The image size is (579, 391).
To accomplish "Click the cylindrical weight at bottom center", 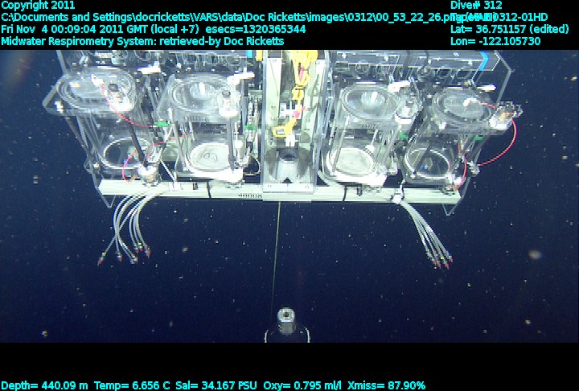I will [x=285, y=324].
